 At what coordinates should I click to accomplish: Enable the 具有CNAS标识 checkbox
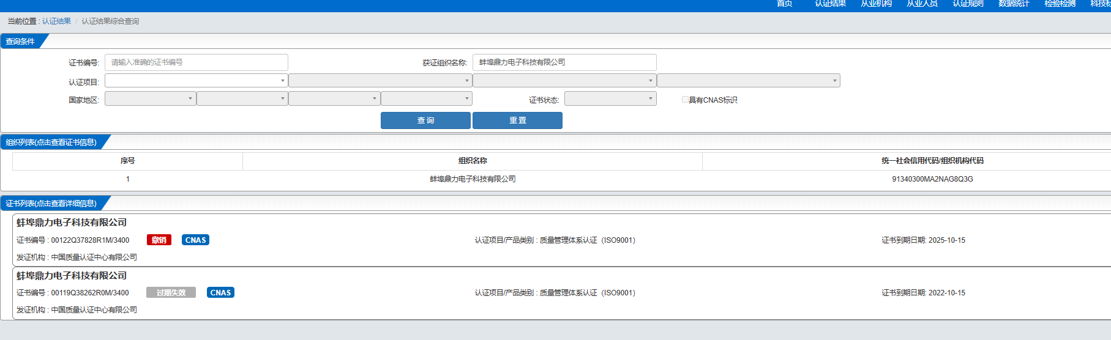tap(685, 100)
